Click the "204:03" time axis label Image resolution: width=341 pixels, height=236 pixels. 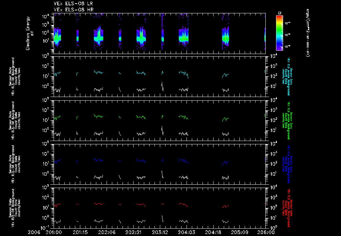tap(186, 233)
